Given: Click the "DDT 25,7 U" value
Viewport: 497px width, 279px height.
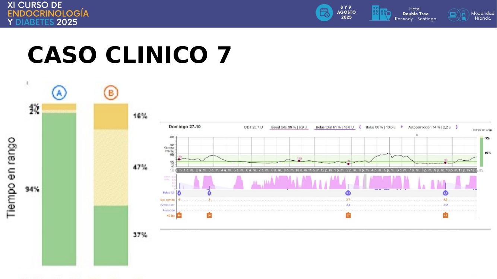Looking at the screenshot, I should [253, 127].
